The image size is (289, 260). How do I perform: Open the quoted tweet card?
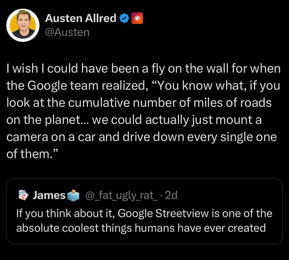pos(144,211)
